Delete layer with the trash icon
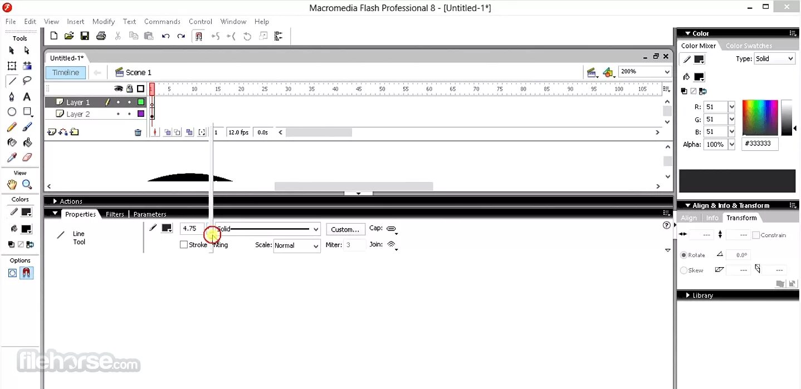Screen dimensions: 801x389 (138, 132)
